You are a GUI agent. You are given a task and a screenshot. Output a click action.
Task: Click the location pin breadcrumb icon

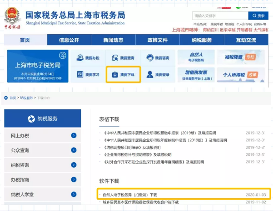(x=6, y=98)
